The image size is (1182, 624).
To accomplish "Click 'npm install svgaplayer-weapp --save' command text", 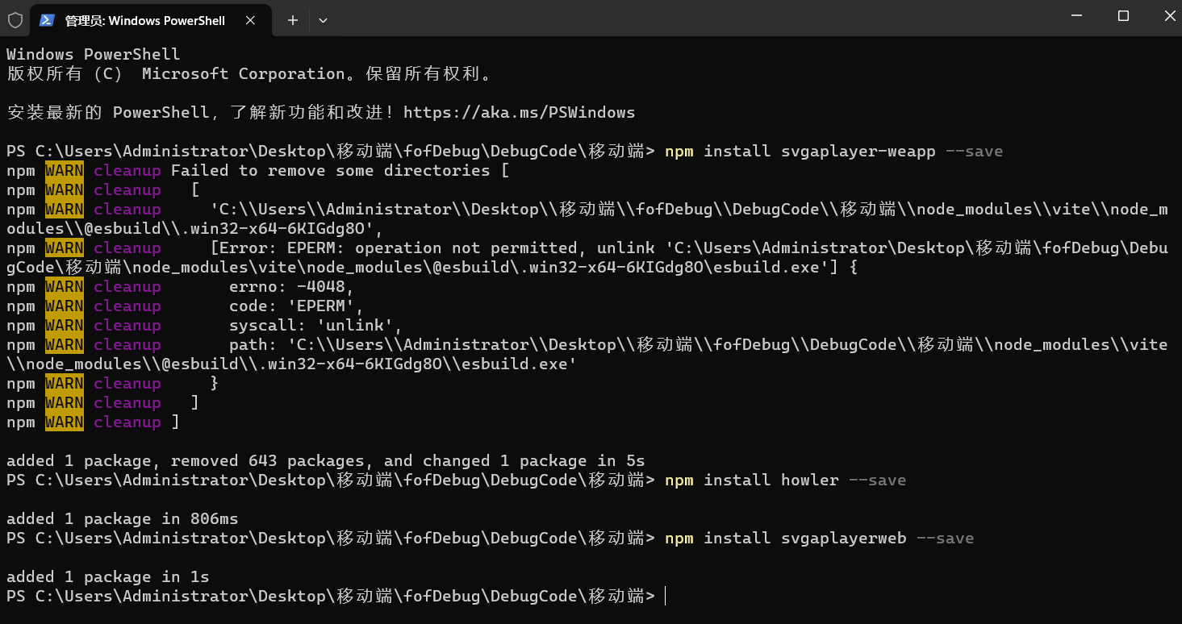I will click(834, 152).
